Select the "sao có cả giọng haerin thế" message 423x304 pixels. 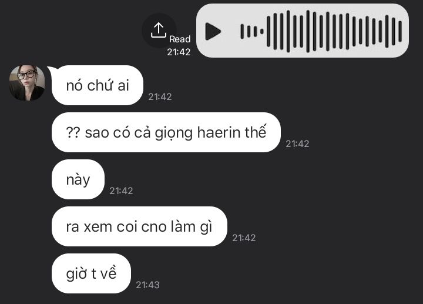point(166,132)
